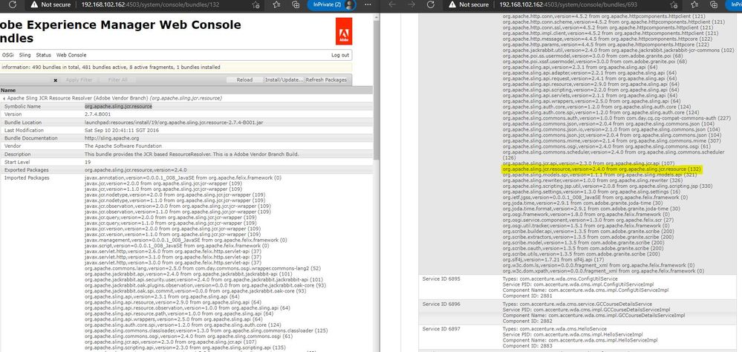This screenshot has height=352, width=742.
Task: Collapse the Apache Sling JCR Resource Resolver row
Action: pyautogui.click(x=2, y=98)
